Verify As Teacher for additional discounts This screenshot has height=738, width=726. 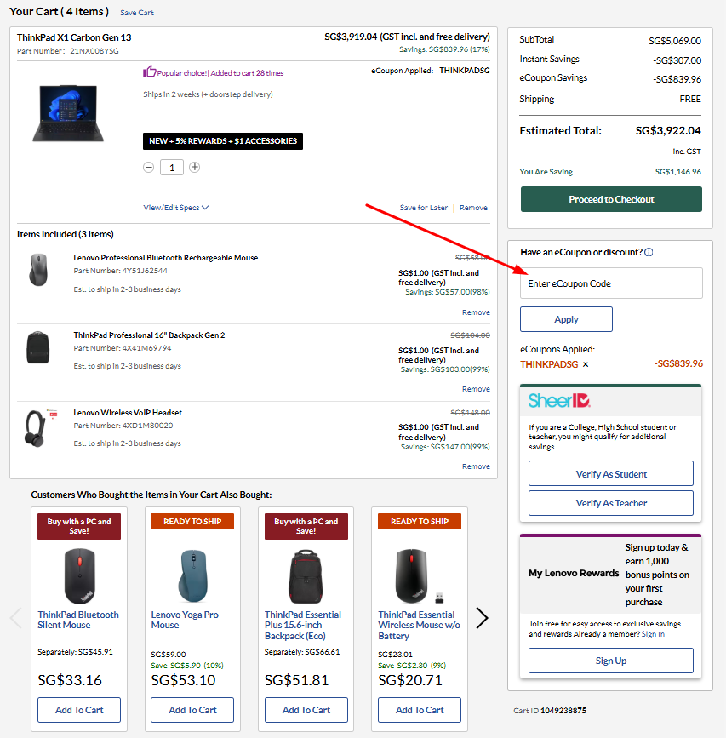610,502
